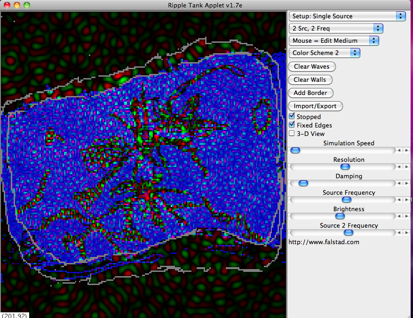Click Source Frequency right arrow
The width and height of the screenshot is (413, 318).
pos(406,200)
